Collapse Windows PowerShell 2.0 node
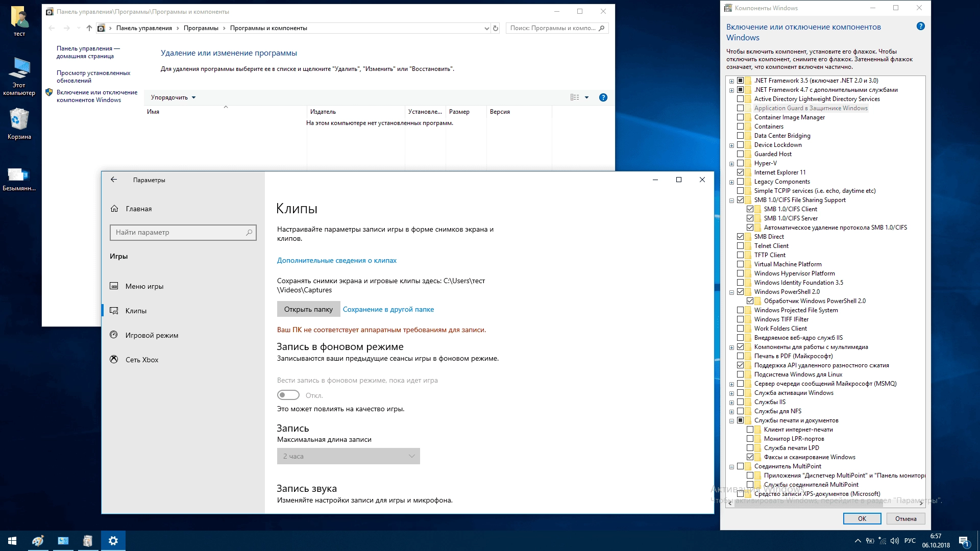980x551 pixels. pos(731,292)
